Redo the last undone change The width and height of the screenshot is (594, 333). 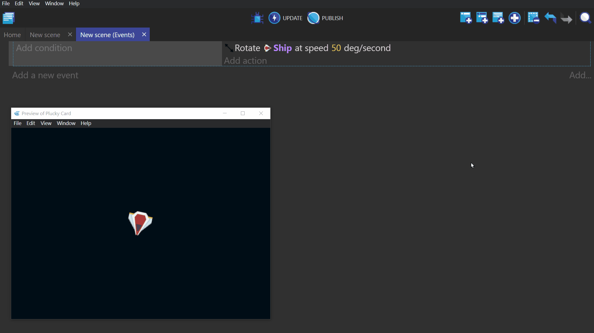point(566,19)
